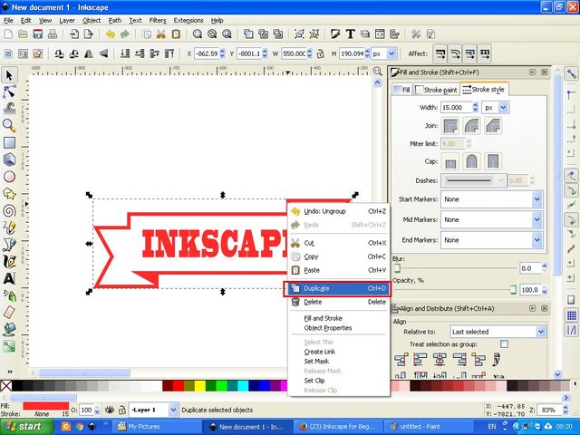Open End Markers dropdown
The image size is (580, 435).
[x=492, y=240]
